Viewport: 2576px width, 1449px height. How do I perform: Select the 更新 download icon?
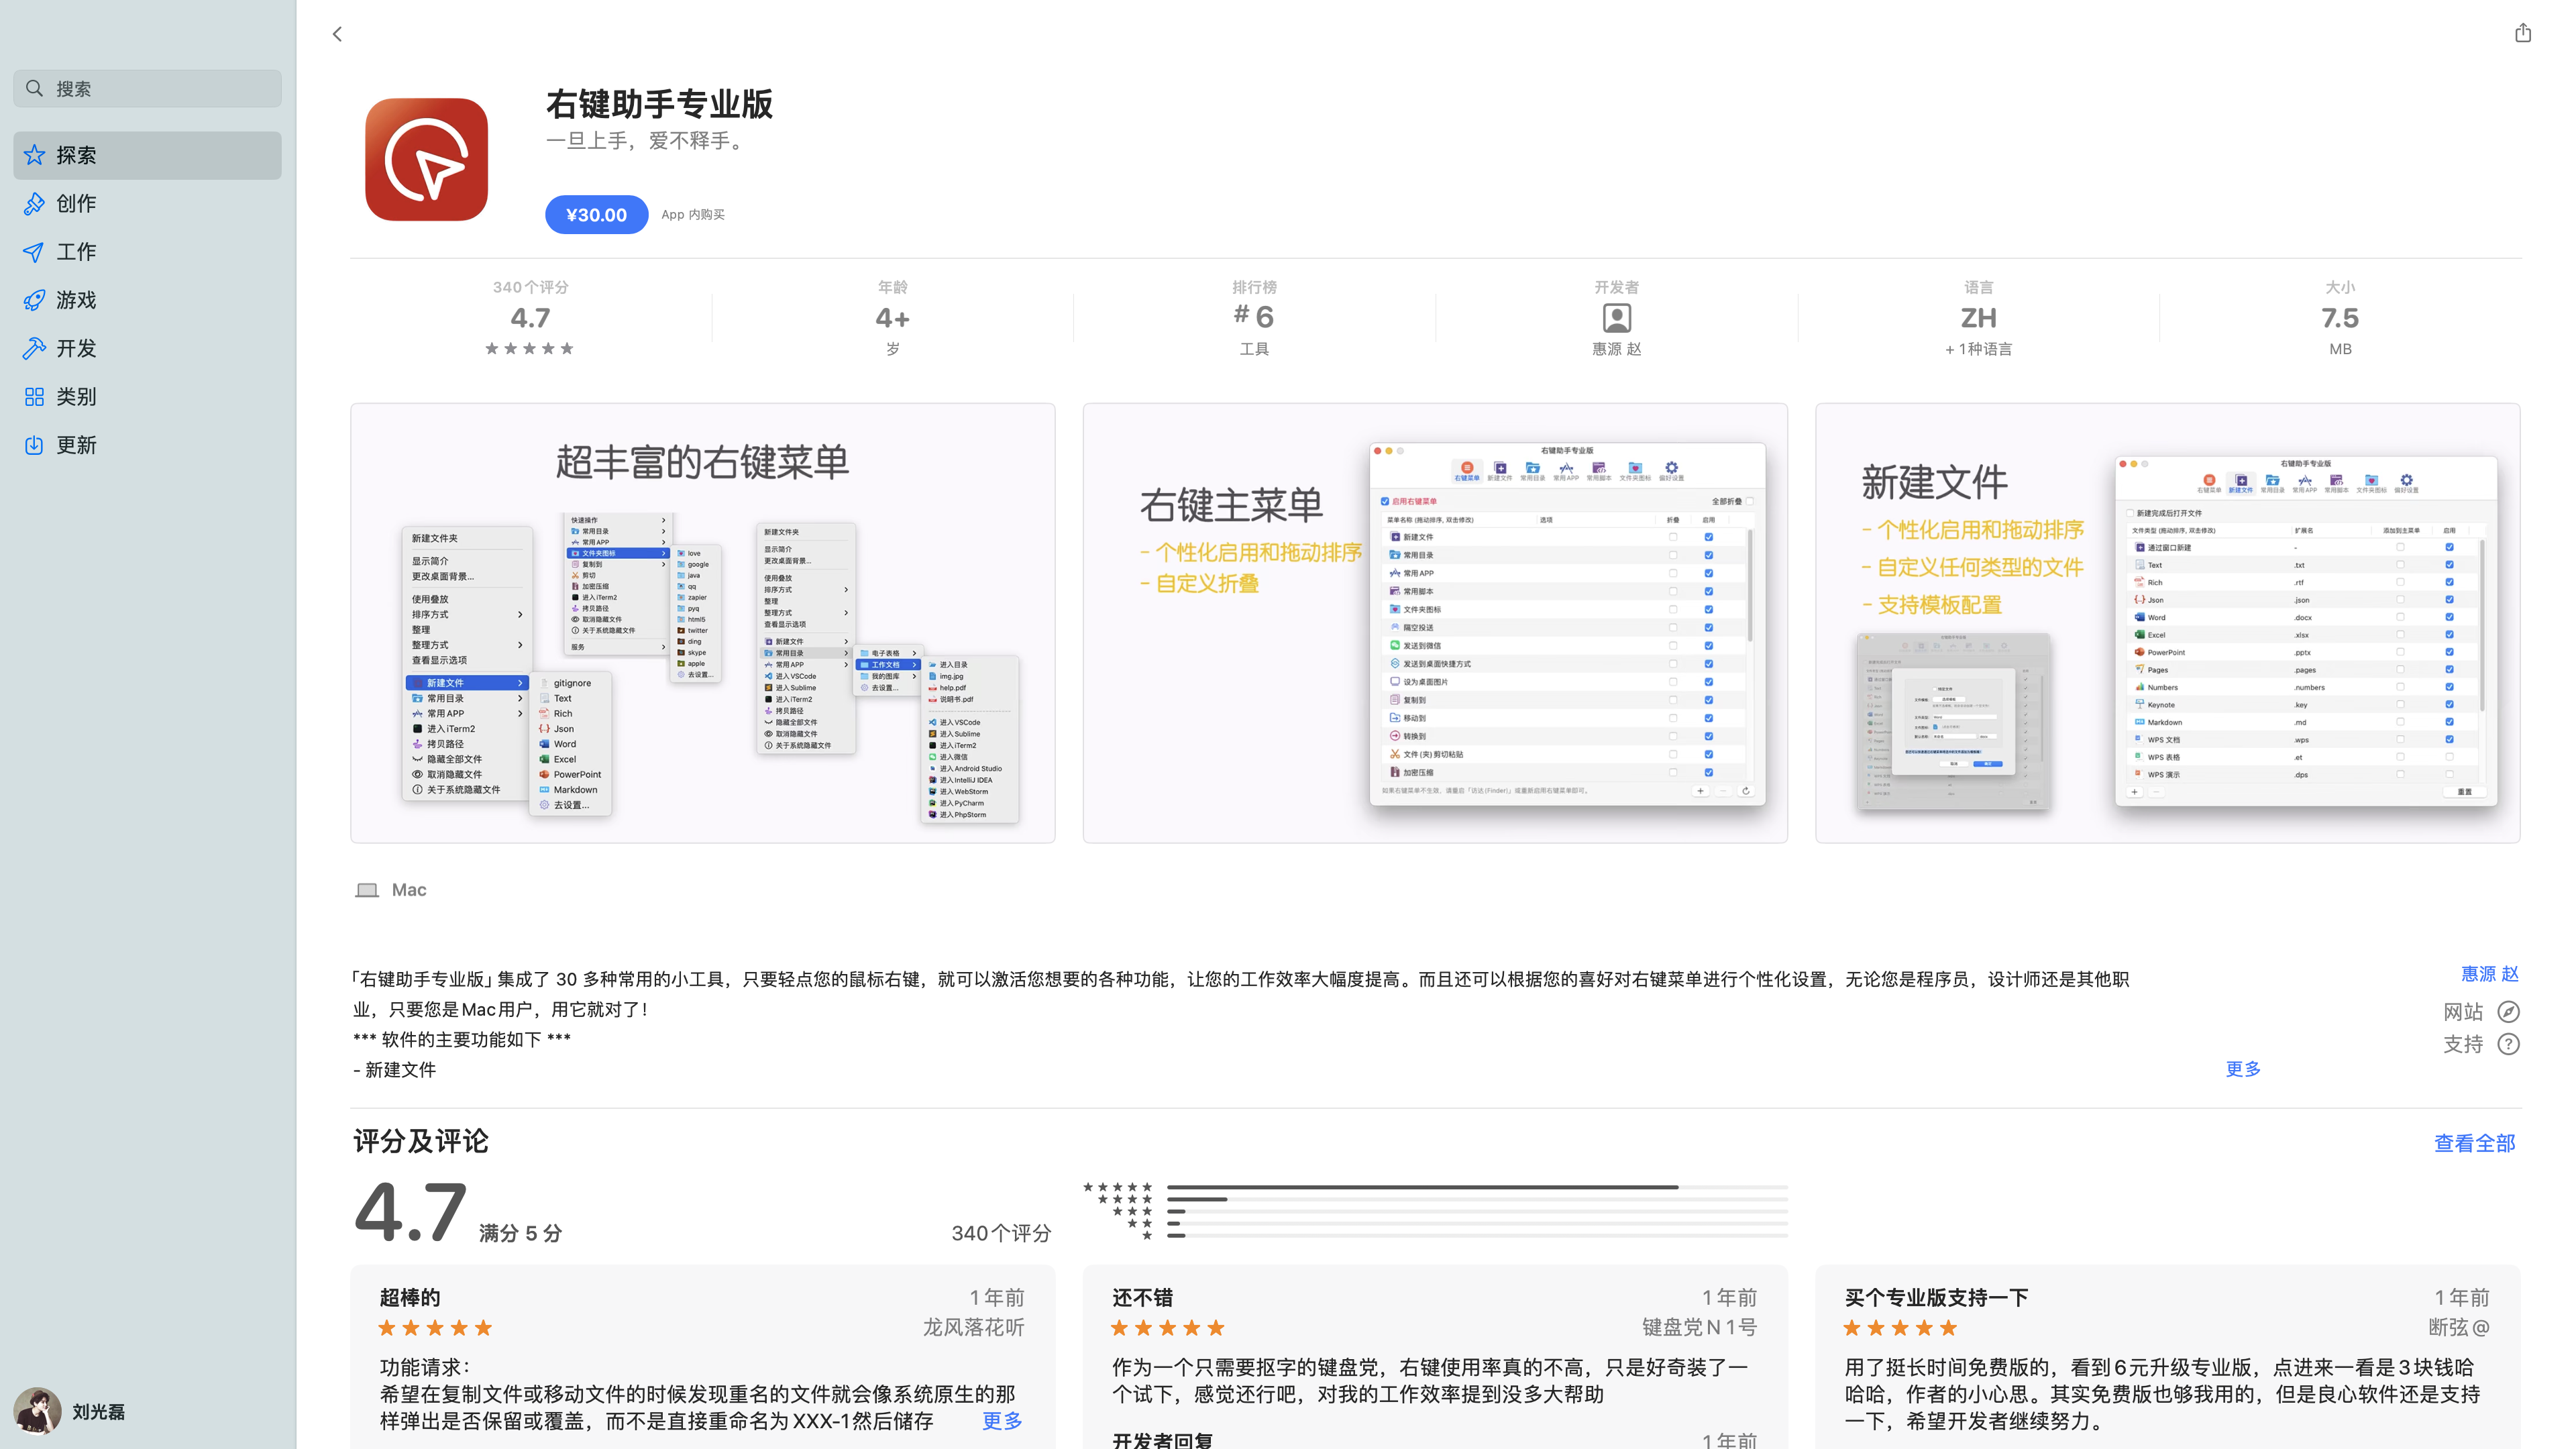click(x=34, y=445)
